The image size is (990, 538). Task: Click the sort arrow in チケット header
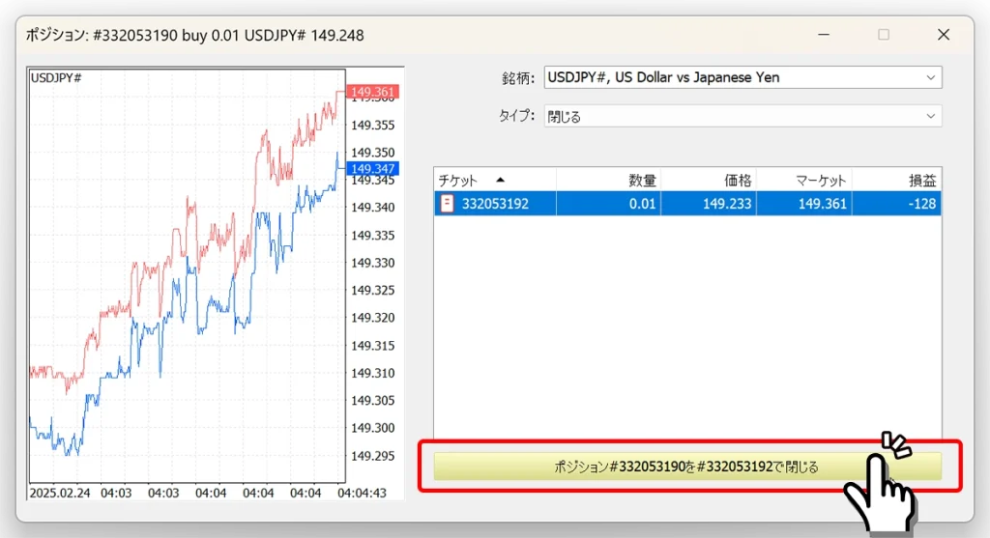coord(500,181)
